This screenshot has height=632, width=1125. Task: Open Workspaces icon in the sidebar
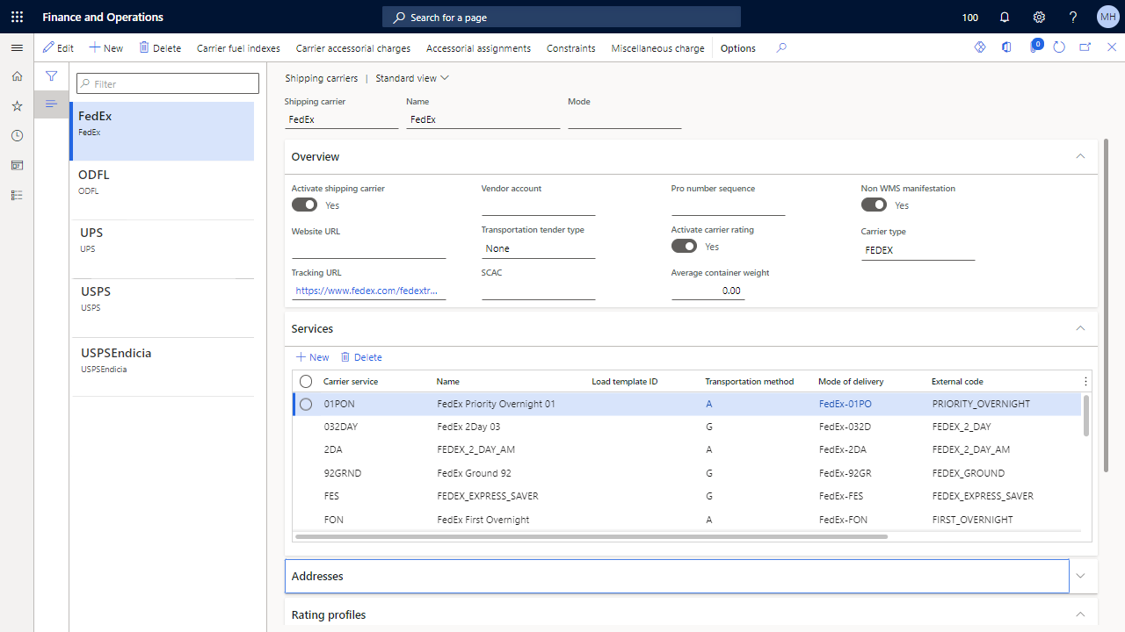pyautogui.click(x=17, y=165)
